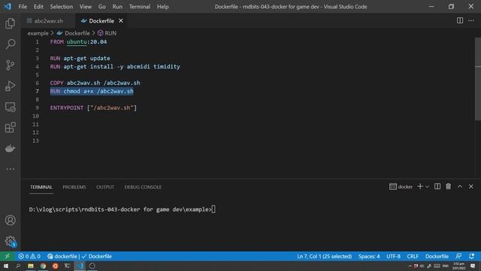
Task: Open Source Control view
Action: coord(10,65)
